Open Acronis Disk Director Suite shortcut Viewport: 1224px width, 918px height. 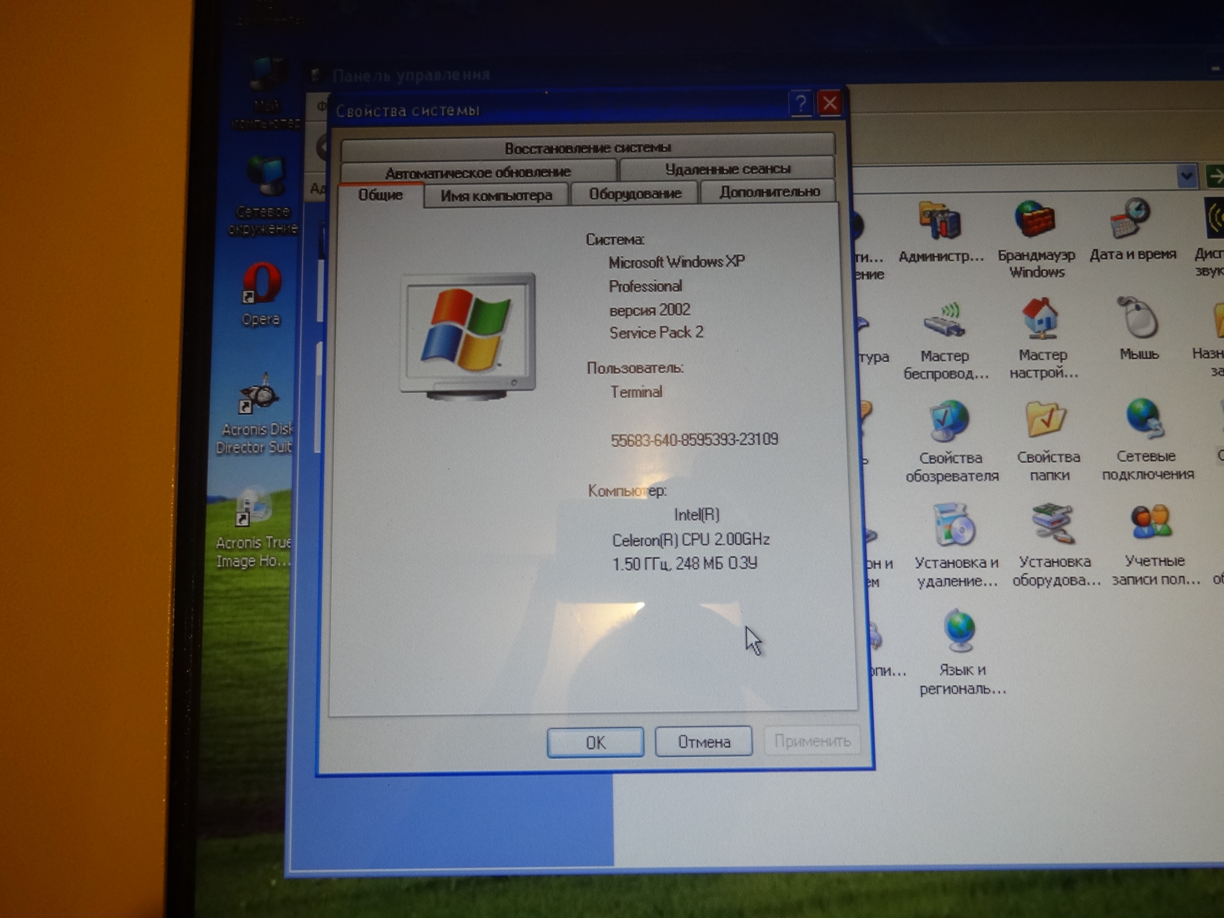[x=258, y=396]
